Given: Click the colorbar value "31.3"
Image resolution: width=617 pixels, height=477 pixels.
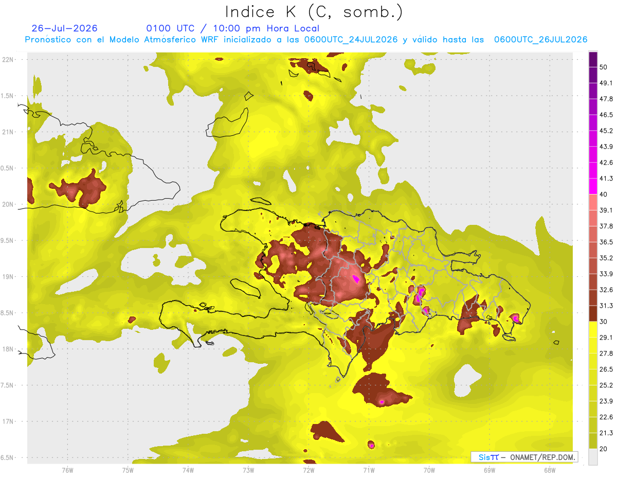Looking at the screenshot, I should click(x=606, y=306).
